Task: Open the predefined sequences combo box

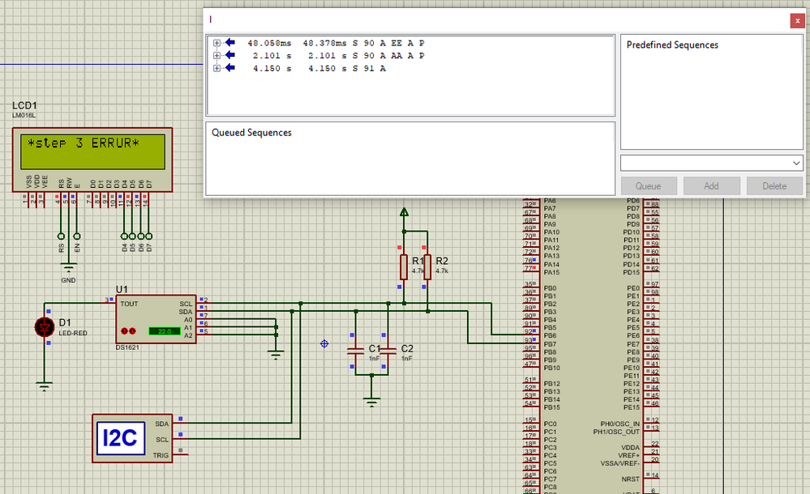Action: pyautogui.click(x=711, y=163)
